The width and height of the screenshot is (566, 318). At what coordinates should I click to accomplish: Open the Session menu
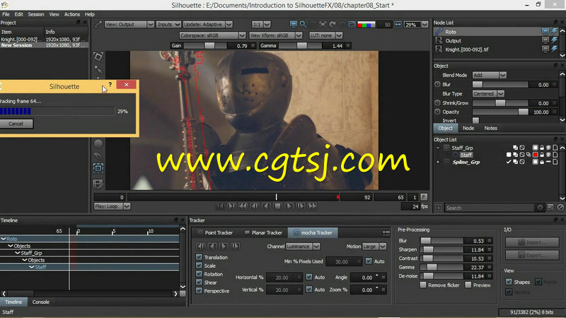(36, 14)
